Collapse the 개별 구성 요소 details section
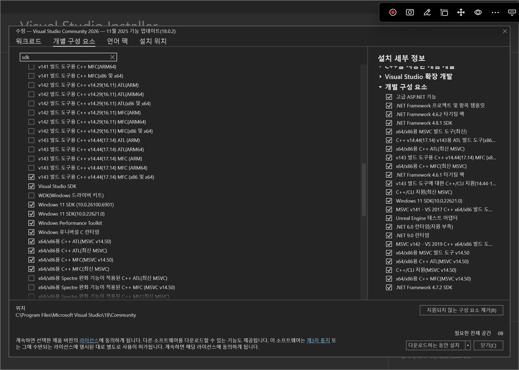The image size is (519, 370). point(380,87)
